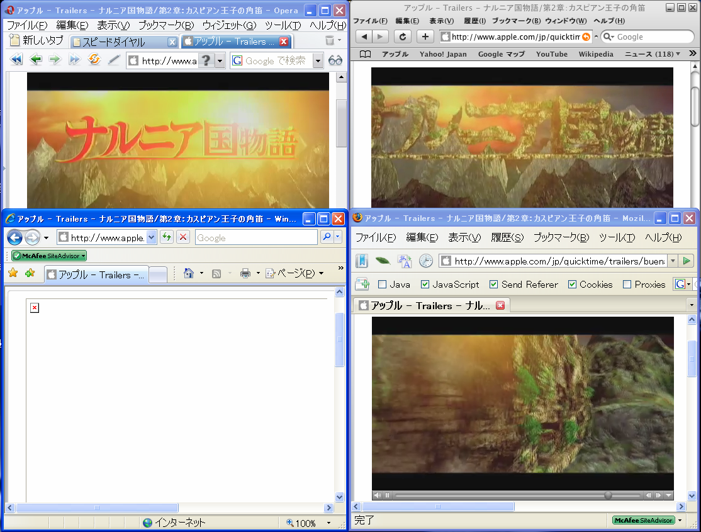
Task: Open Opera's closed tabs trash can
Action: click(x=330, y=41)
